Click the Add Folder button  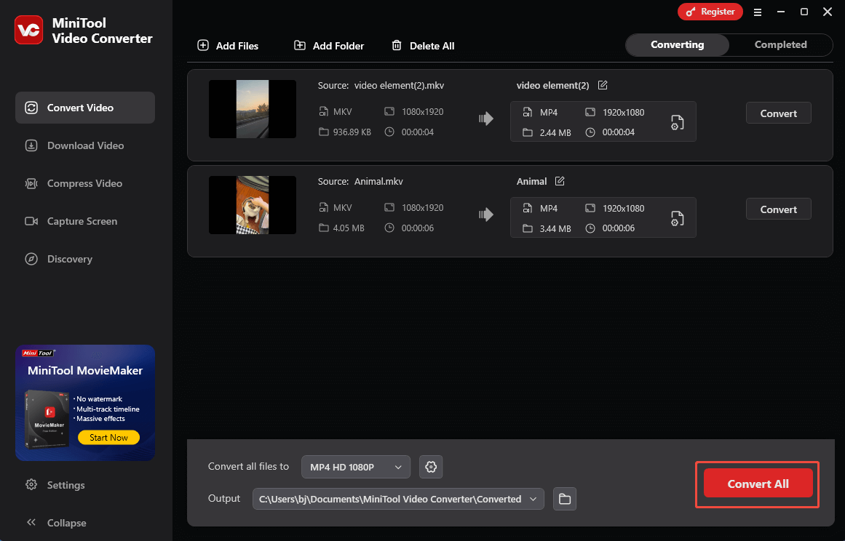(x=329, y=46)
